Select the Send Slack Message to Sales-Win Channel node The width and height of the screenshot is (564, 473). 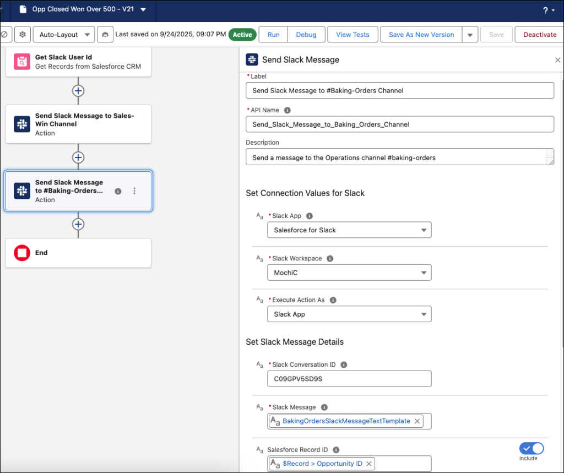(x=78, y=124)
